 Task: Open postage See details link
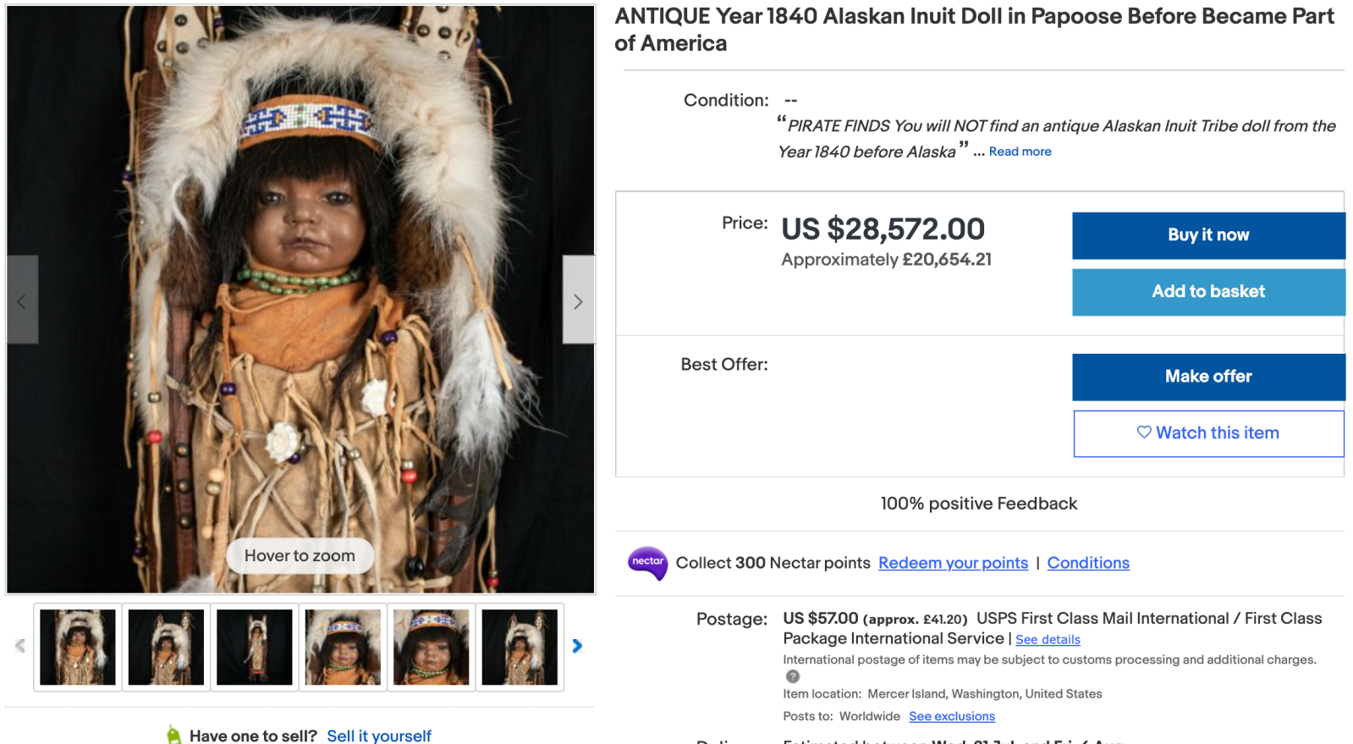coord(1048,640)
